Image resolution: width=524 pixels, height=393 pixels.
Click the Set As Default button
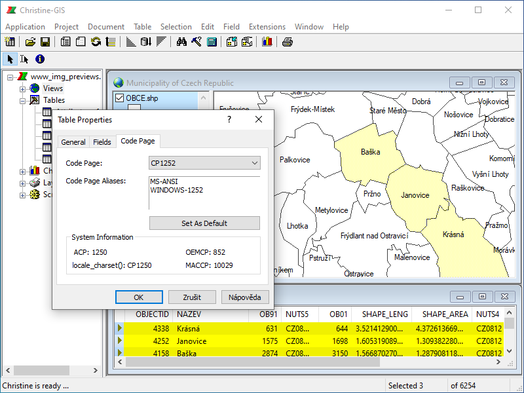204,223
